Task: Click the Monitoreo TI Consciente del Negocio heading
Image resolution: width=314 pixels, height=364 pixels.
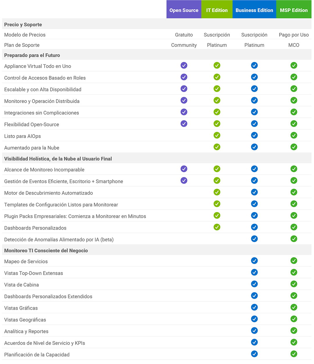Action: coord(46,251)
